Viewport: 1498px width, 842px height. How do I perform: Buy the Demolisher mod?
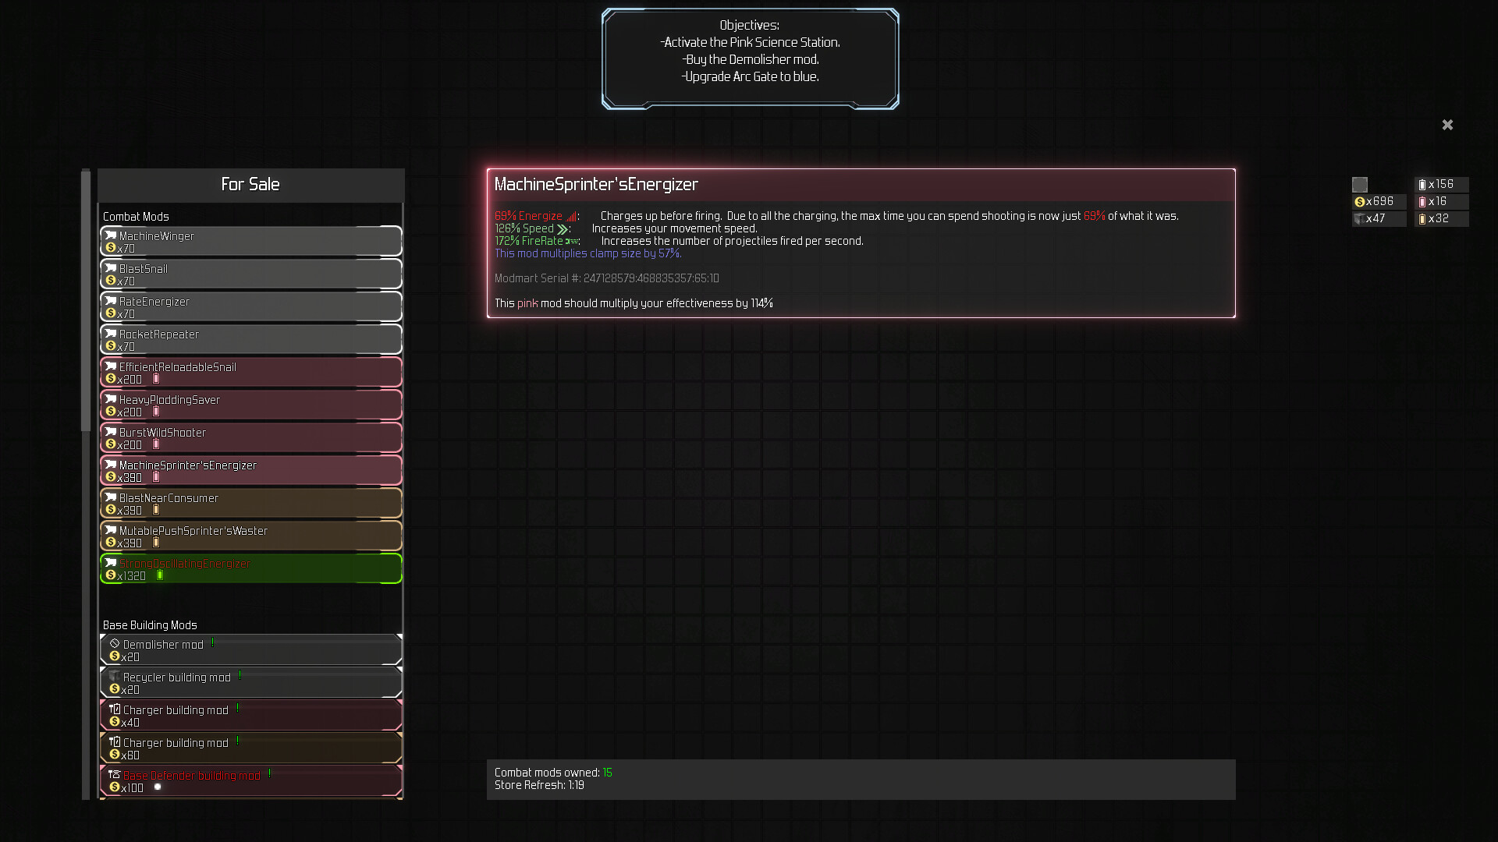point(250,649)
